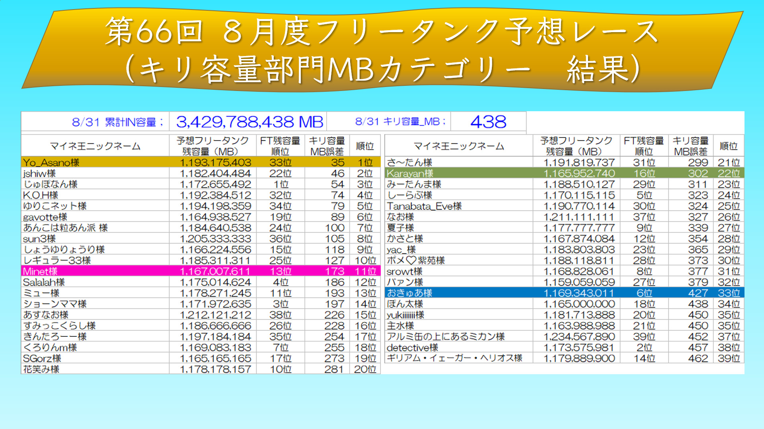Click the heart symbol in ポメ♡紫苑様

pos(411,261)
